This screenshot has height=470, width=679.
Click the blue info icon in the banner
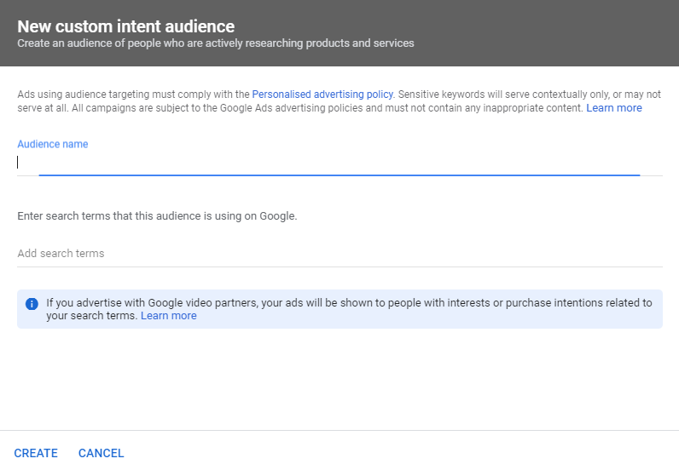click(32, 303)
